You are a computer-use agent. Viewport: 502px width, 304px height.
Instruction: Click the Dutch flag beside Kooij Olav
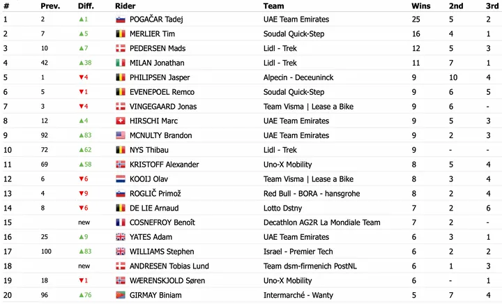tap(121, 179)
